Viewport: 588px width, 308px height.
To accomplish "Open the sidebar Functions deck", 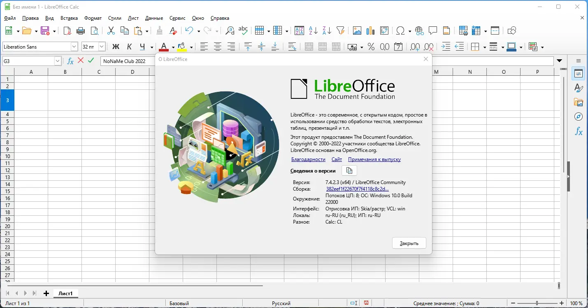I will pyautogui.click(x=579, y=132).
